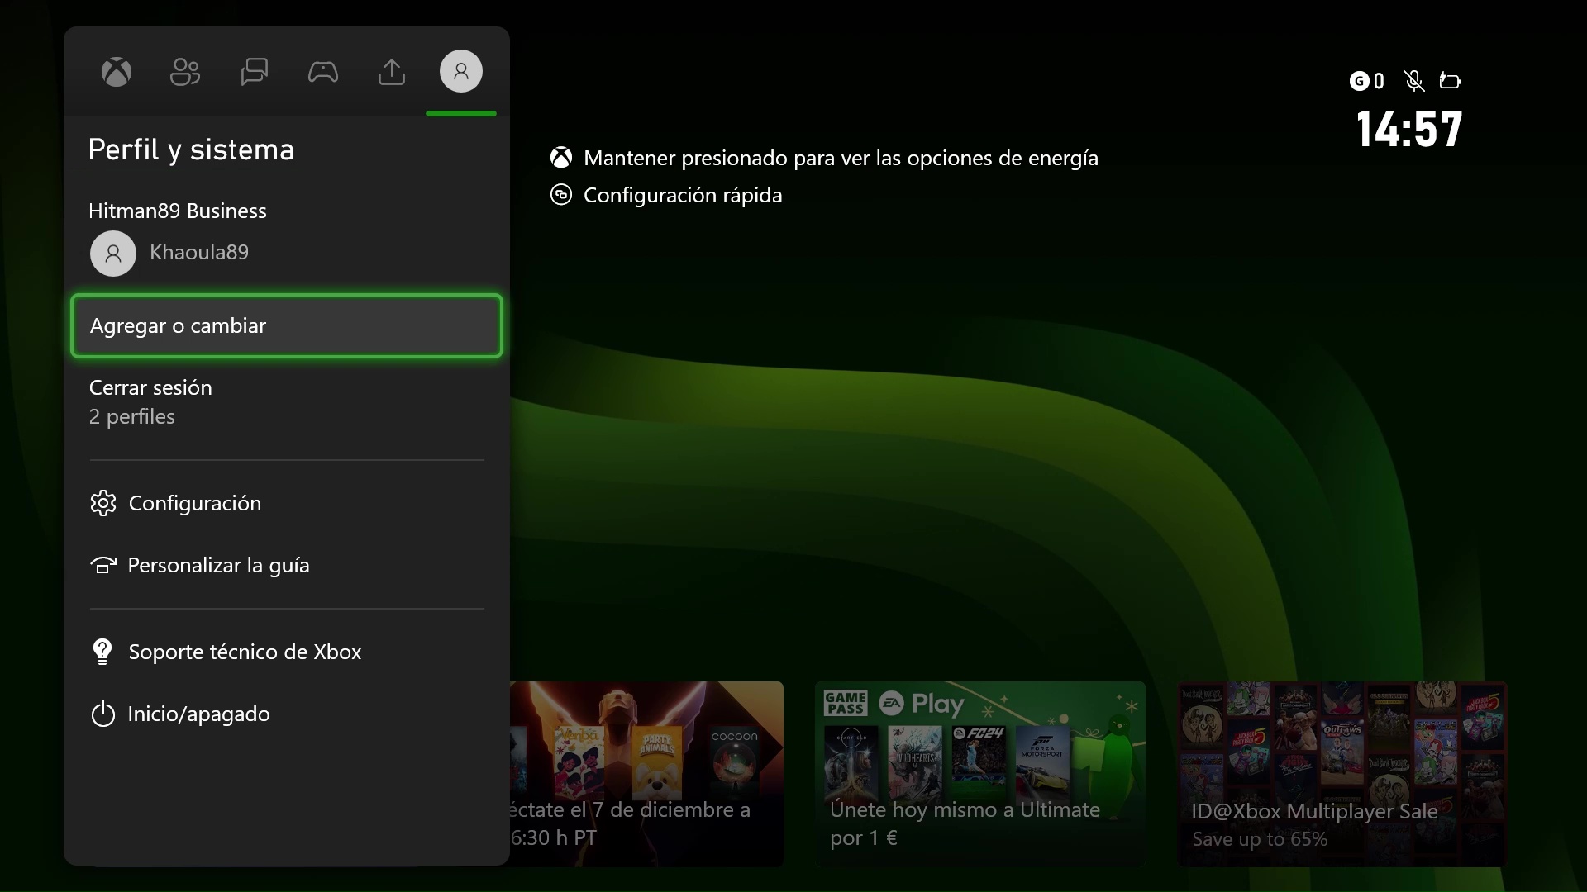Open Personalizar la guía
Screen dimensions: 1587x892
pyautogui.click(x=287, y=566)
